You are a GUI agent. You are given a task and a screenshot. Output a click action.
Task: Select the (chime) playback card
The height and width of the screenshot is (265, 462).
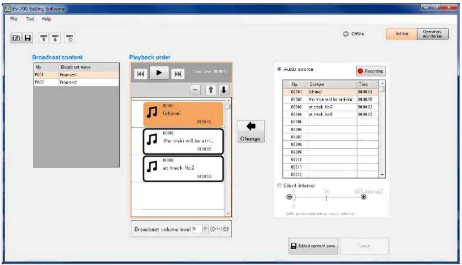[183, 114]
